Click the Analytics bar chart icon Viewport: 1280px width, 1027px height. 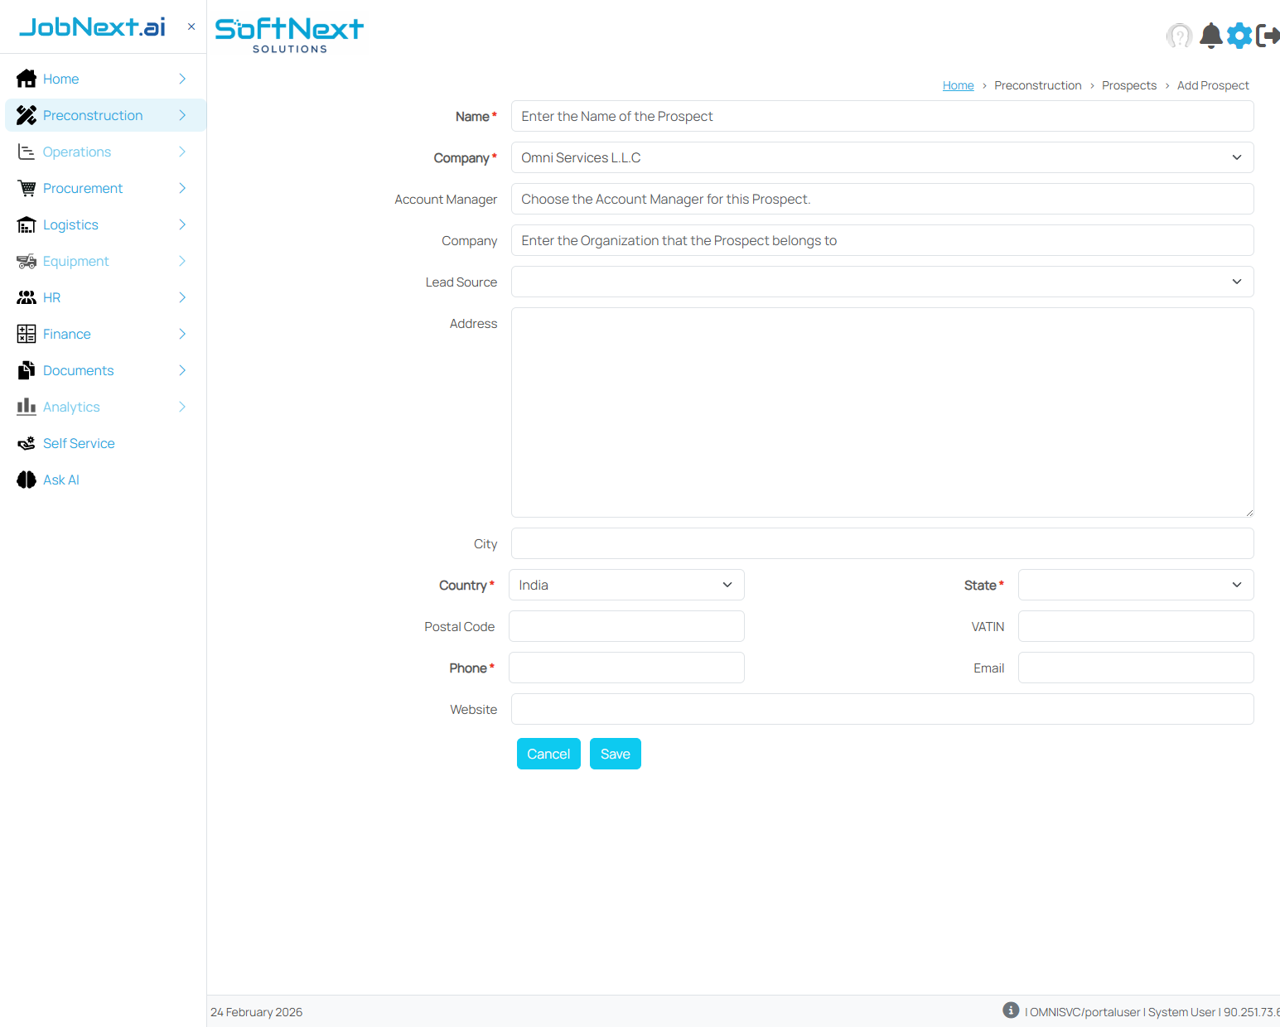click(26, 407)
